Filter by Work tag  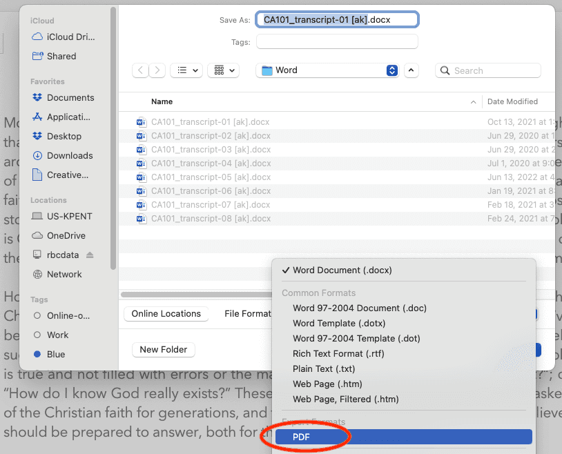point(50,335)
